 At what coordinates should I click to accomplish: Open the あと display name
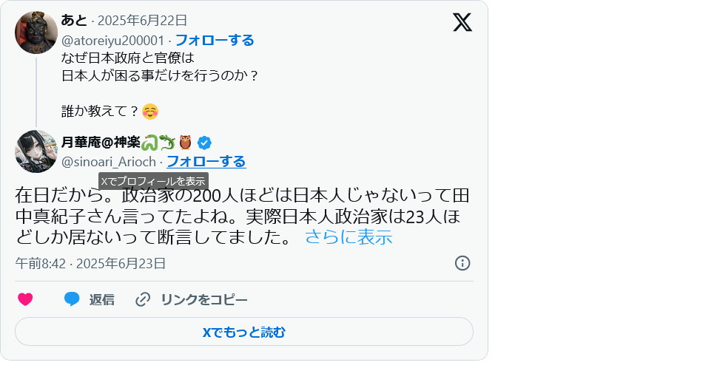pos(74,21)
